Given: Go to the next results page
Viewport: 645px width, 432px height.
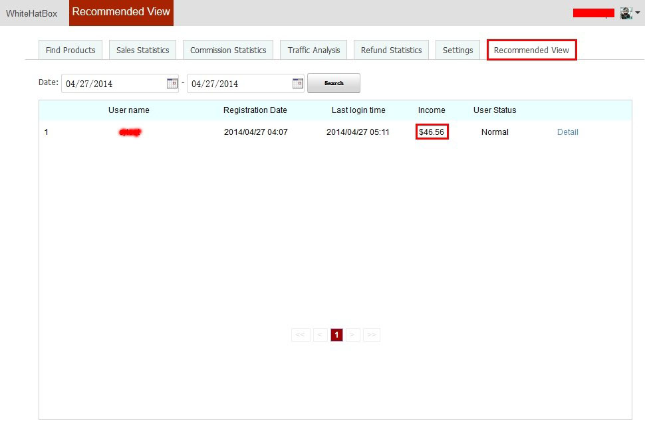Looking at the screenshot, I should pos(353,335).
